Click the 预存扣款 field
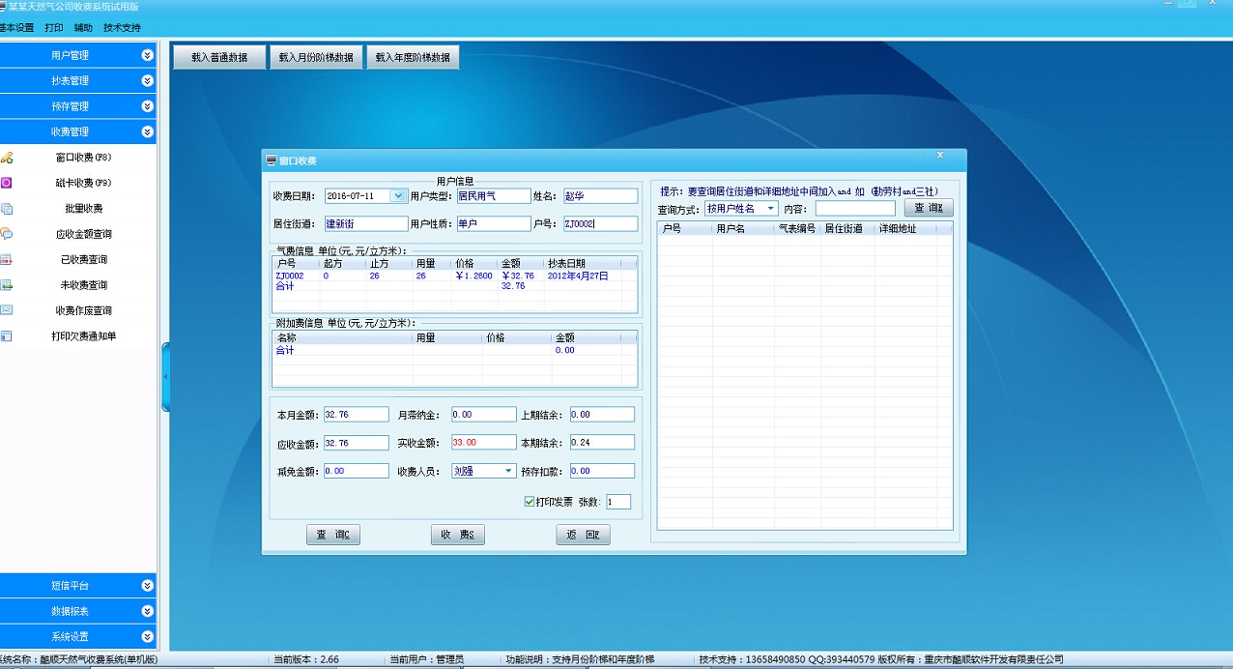The width and height of the screenshot is (1233, 669). (x=601, y=471)
